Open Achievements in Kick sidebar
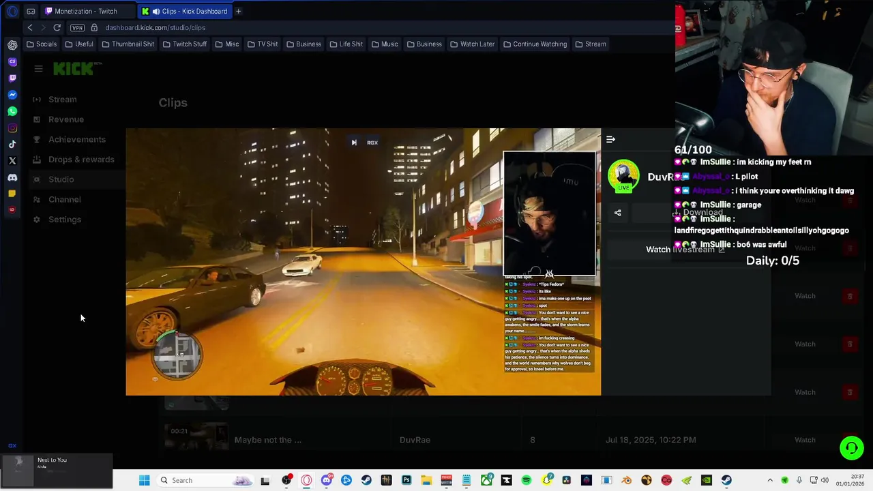 click(x=76, y=139)
